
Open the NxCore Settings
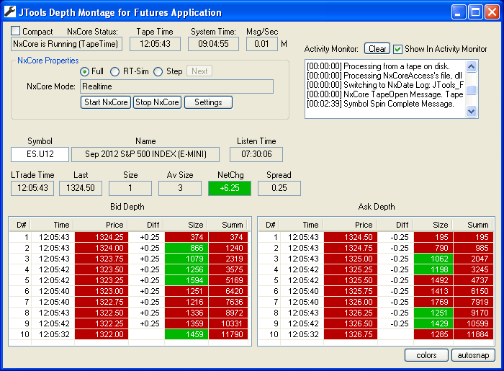208,102
